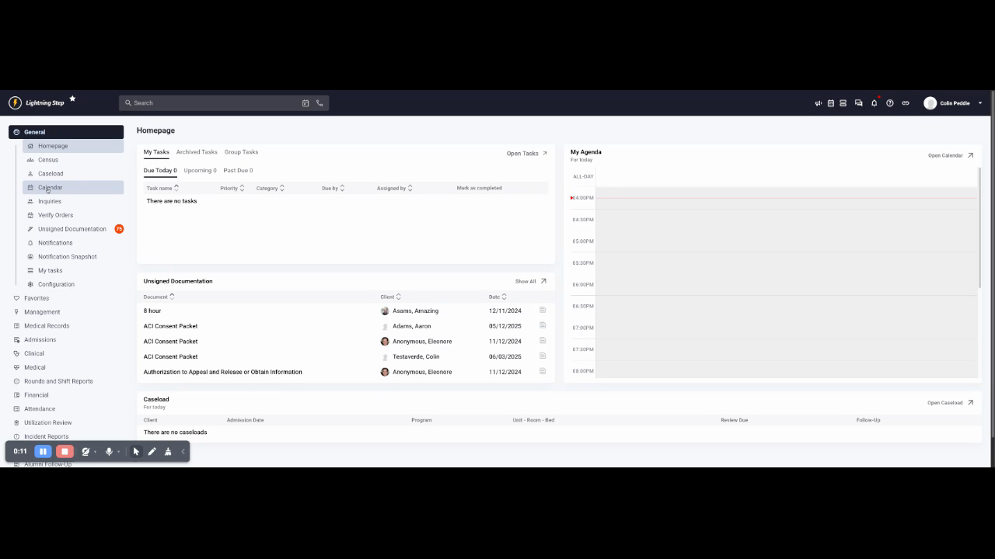Sort tasks using the Task name chevron
Screen dimensions: 995x559
pos(177,188)
